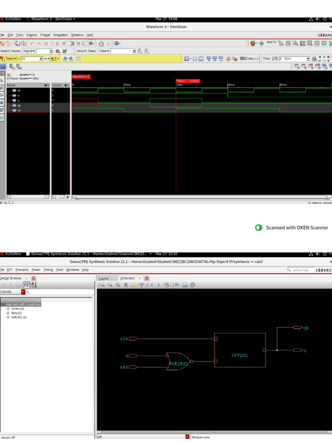This screenshot has width=332, height=443.
Task: Click the settings gear icon in schematic toolbar
Action: [x=192, y=285]
